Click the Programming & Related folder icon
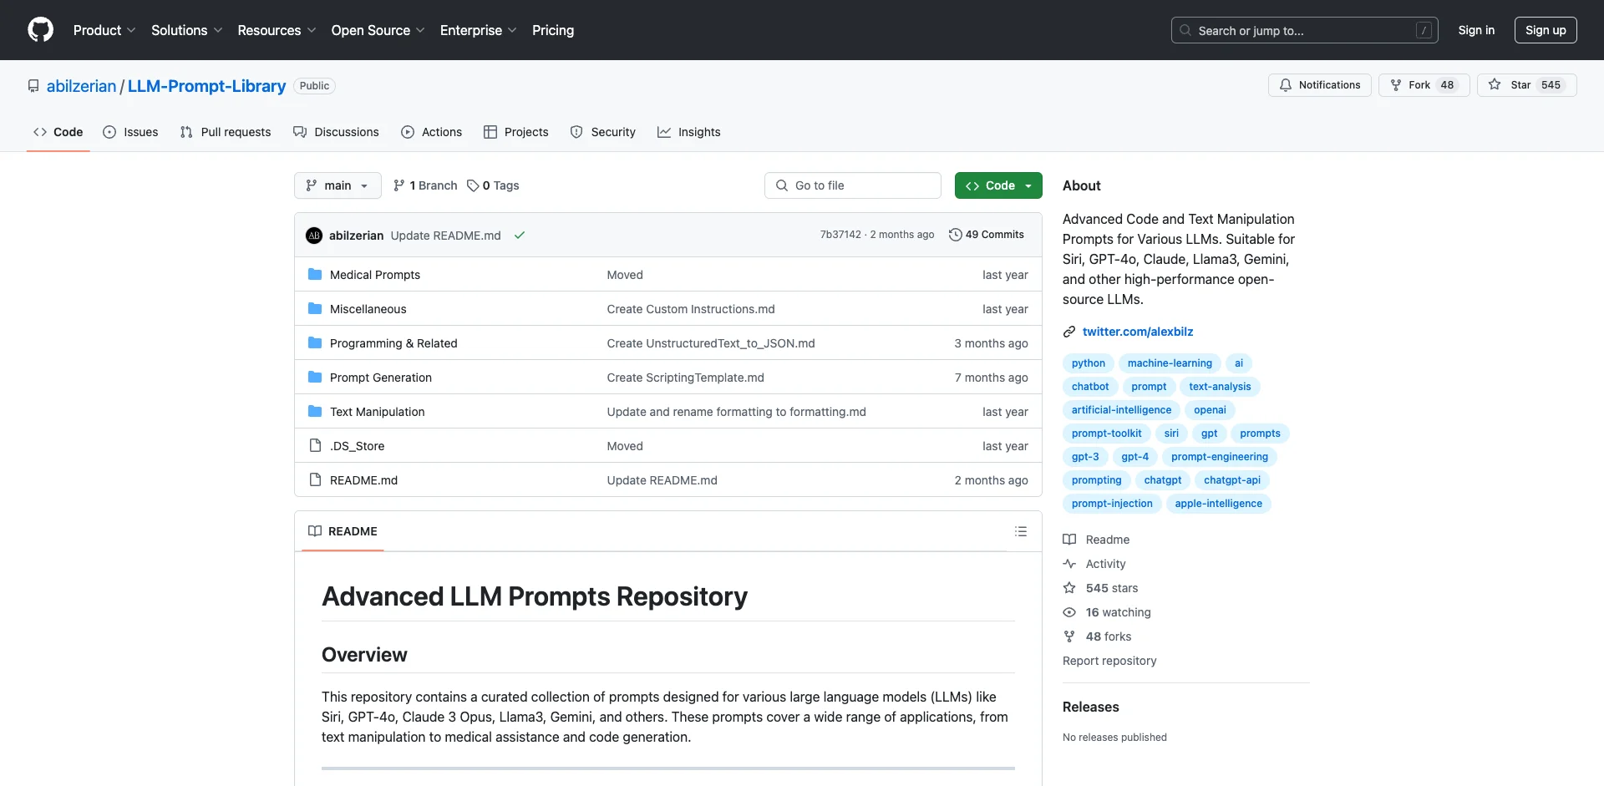 coord(315,342)
